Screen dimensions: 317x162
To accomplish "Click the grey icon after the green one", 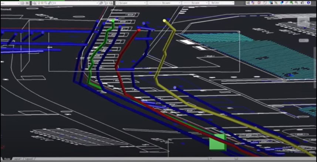I will tap(296, 3).
